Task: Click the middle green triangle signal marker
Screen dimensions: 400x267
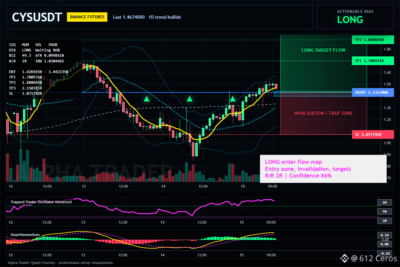Action: (190, 99)
